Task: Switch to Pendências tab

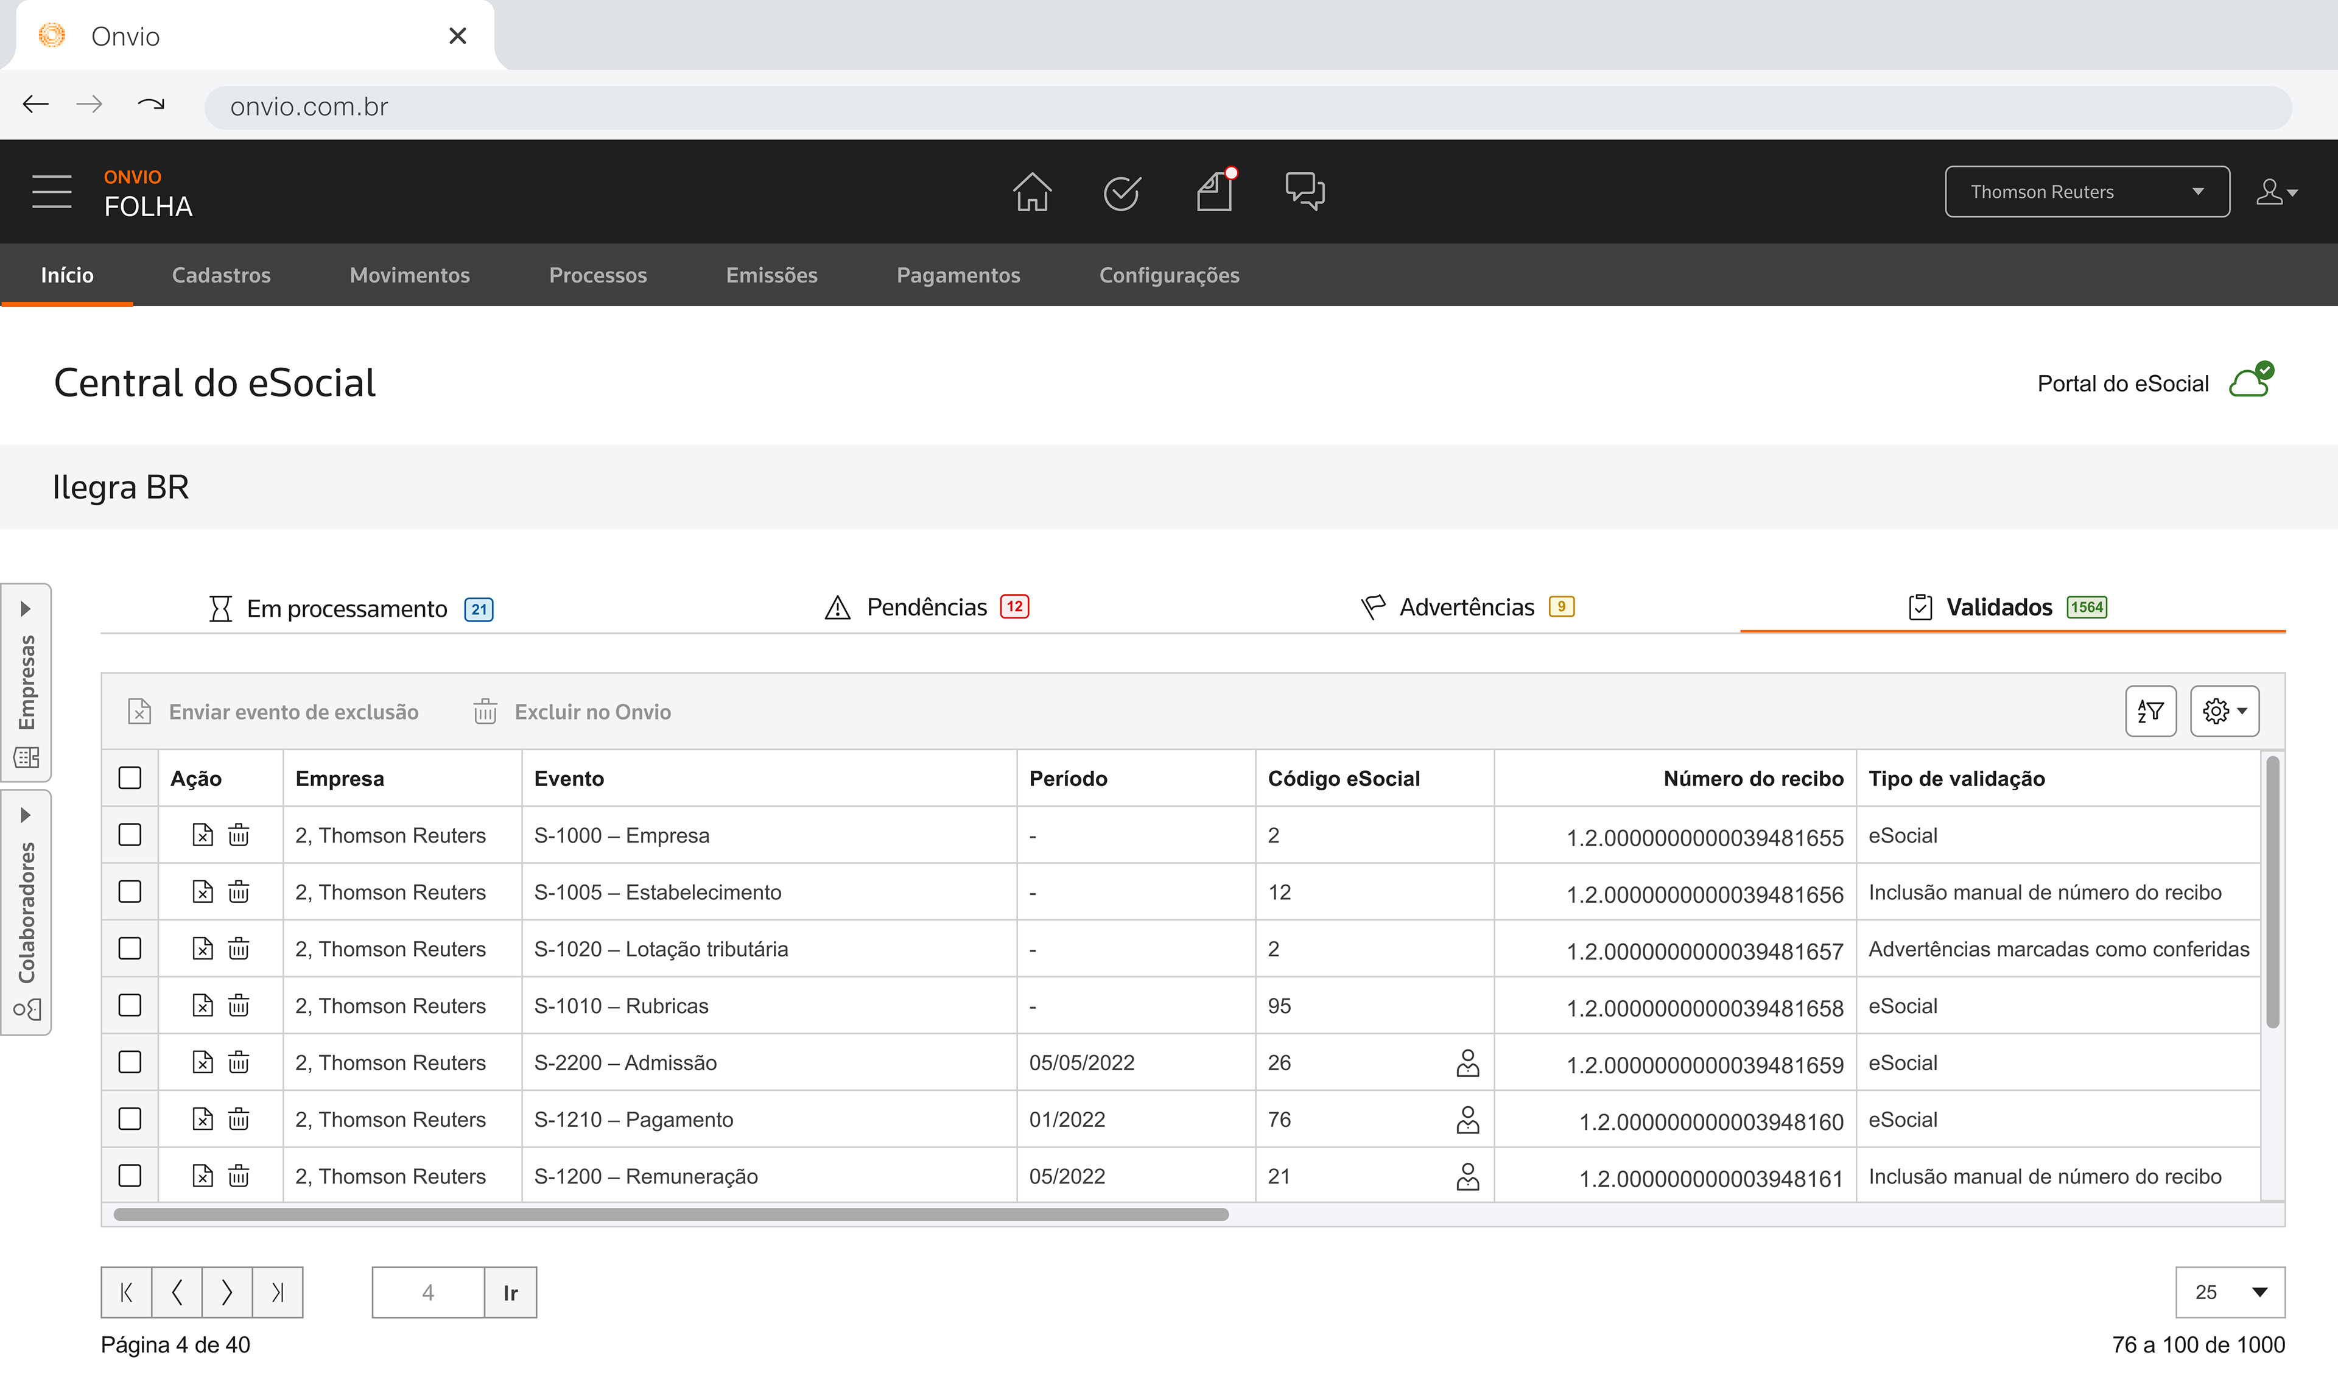Action: (x=927, y=608)
